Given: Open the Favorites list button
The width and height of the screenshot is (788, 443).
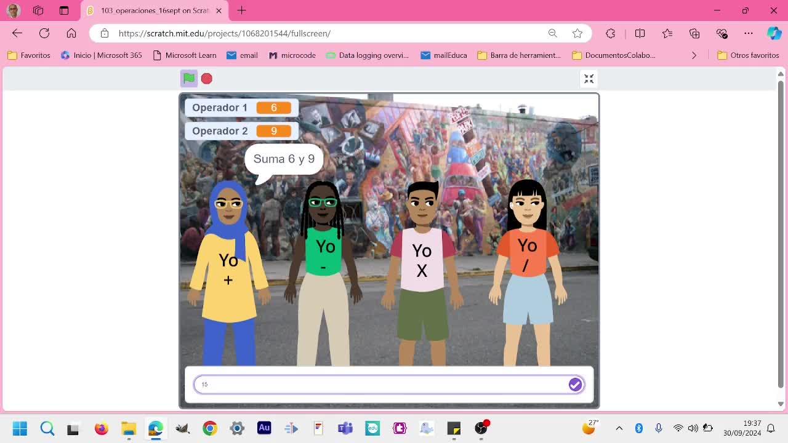Looking at the screenshot, I should (x=667, y=33).
